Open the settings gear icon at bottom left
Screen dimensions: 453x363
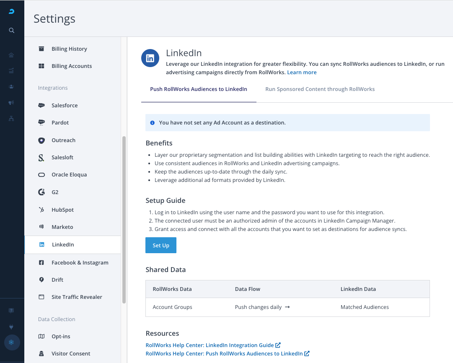click(11, 342)
